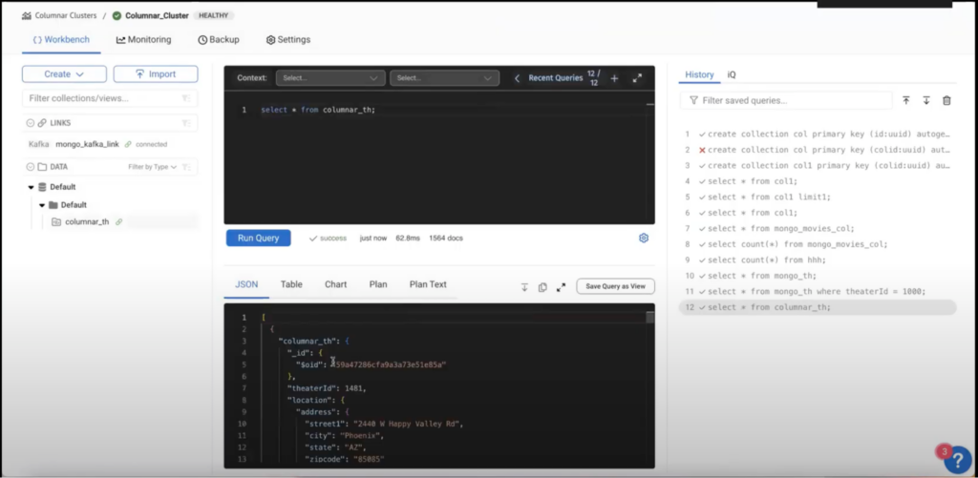This screenshot has height=478, width=978.
Task: Click the green healthy status icon
Action: [117, 15]
